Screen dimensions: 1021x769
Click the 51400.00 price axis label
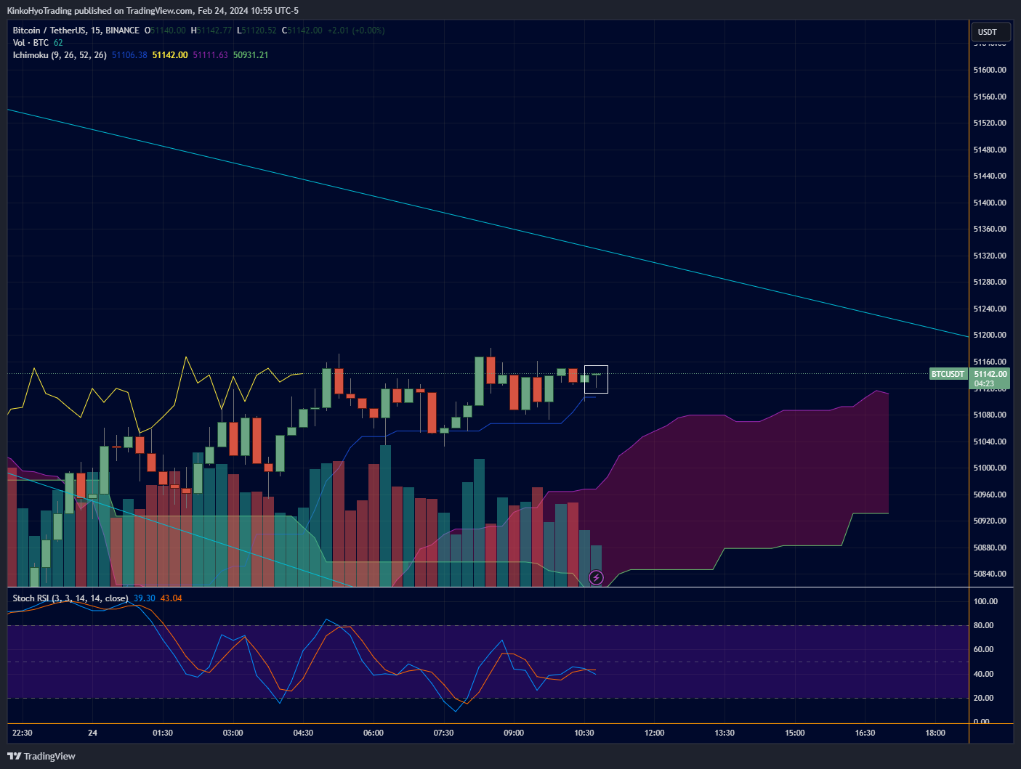pyautogui.click(x=990, y=203)
